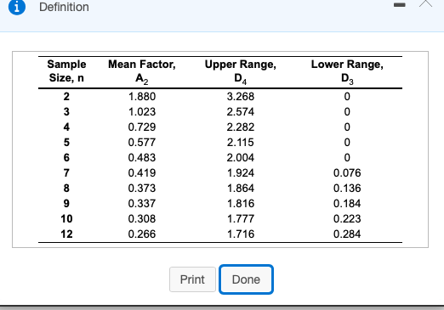Select the D3 value 0.184
The height and width of the screenshot is (310, 444).
(x=347, y=204)
